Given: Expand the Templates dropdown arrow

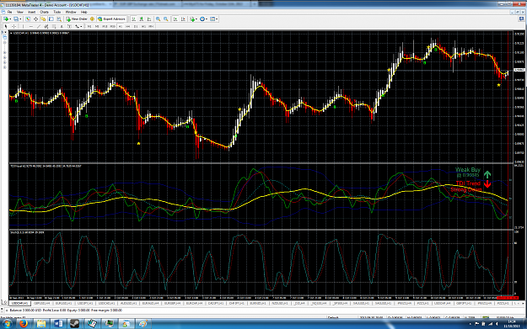Looking at the screenshot, I should tap(217, 19).
